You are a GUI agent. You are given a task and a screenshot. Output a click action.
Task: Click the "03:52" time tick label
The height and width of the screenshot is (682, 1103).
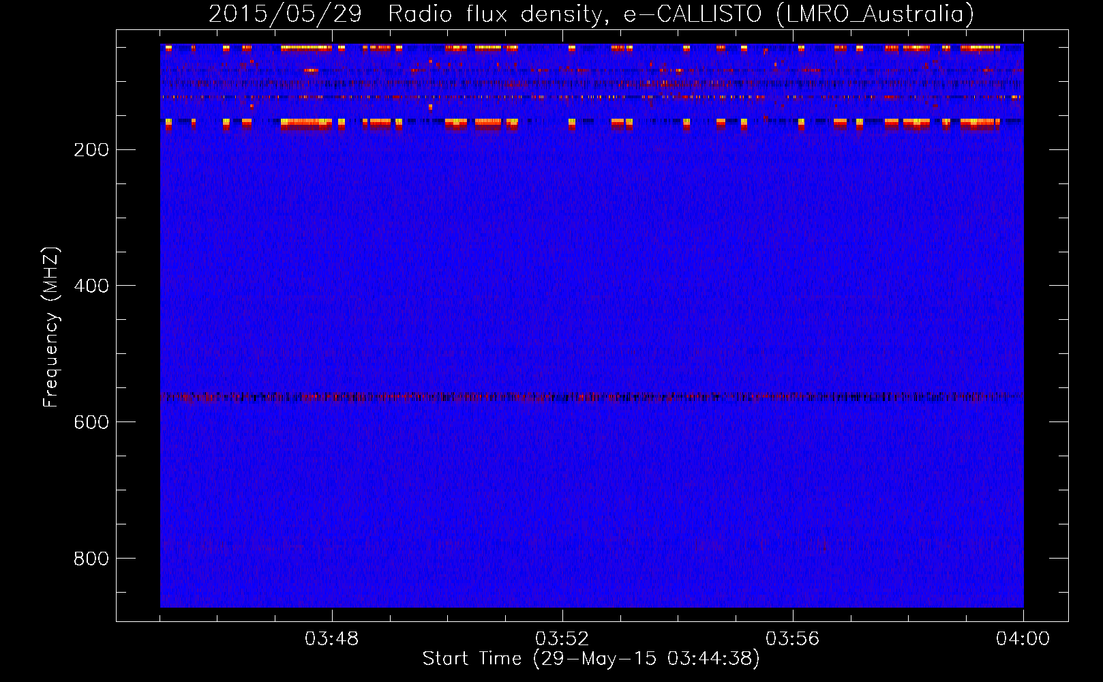pyautogui.click(x=562, y=639)
